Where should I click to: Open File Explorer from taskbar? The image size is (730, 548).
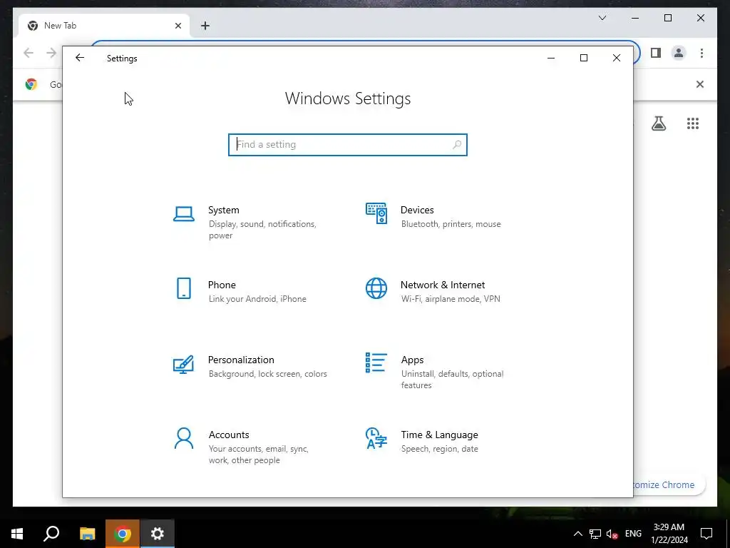click(87, 534)
